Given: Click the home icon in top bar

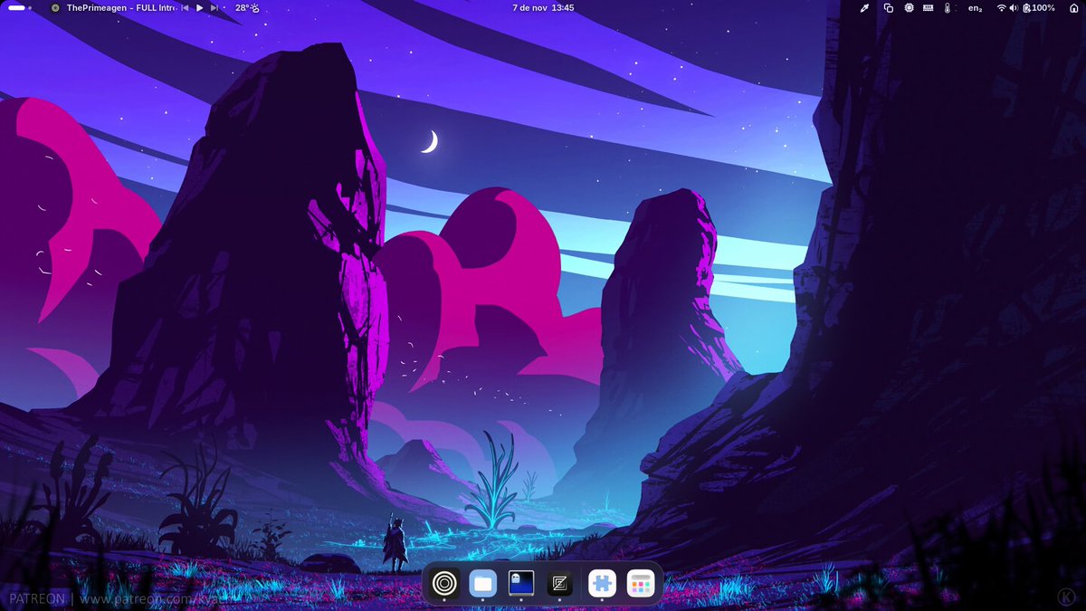Looking at the screenshot, I should tap(1073, 7).
